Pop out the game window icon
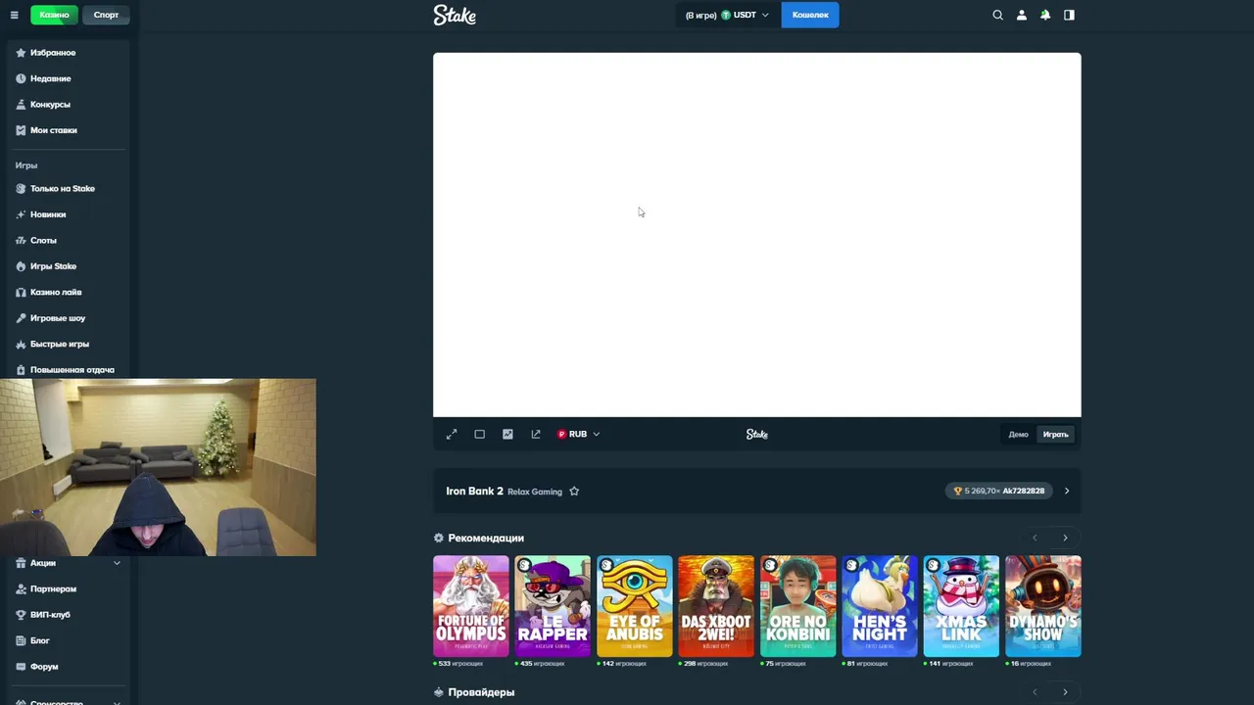The width and height of the screenshot is (1254, 705). tap(535, 434)
